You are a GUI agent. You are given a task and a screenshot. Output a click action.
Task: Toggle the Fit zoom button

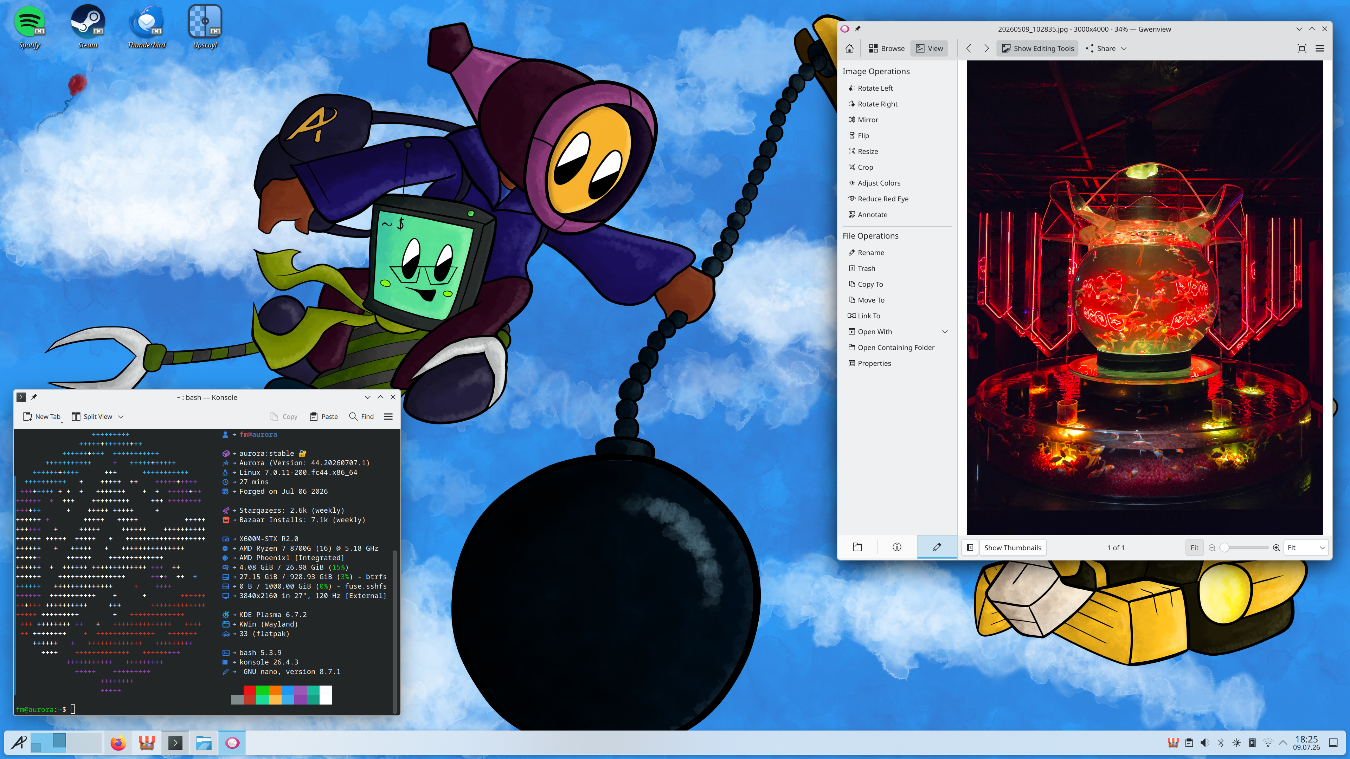click(1194, 547)
